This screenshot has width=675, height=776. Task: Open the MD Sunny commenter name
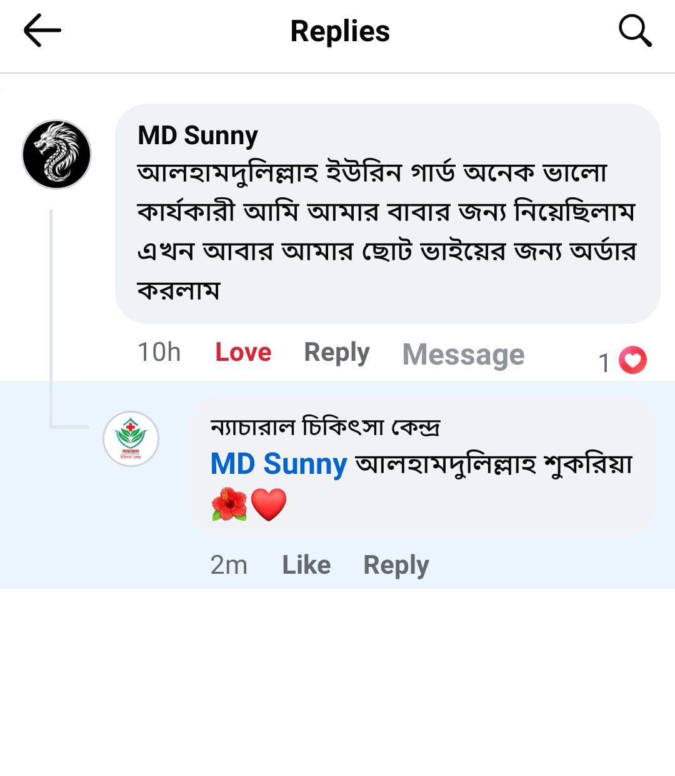click(x=197, y=135)
